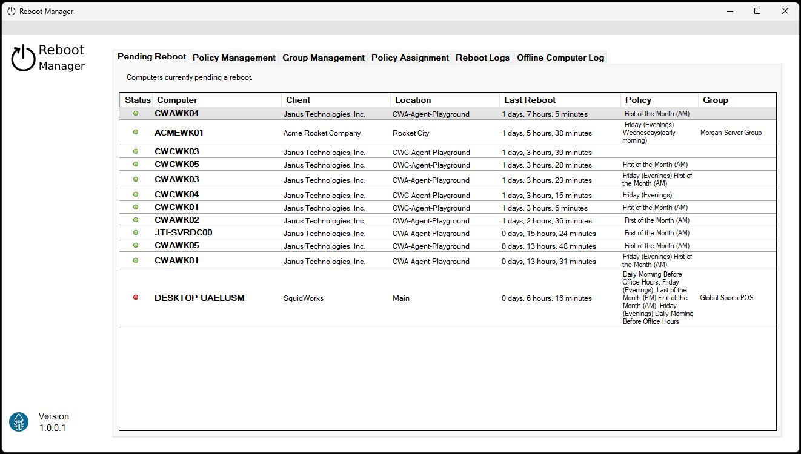Click the green status icon for ACMEWK01
This screenshot has width=801, height=454.
135,132
